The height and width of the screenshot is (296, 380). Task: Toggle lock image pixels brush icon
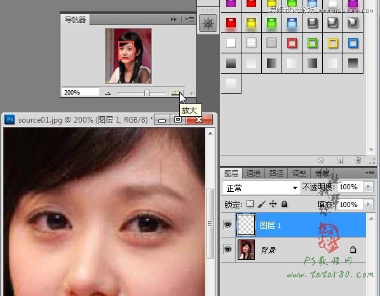(262, 204)
